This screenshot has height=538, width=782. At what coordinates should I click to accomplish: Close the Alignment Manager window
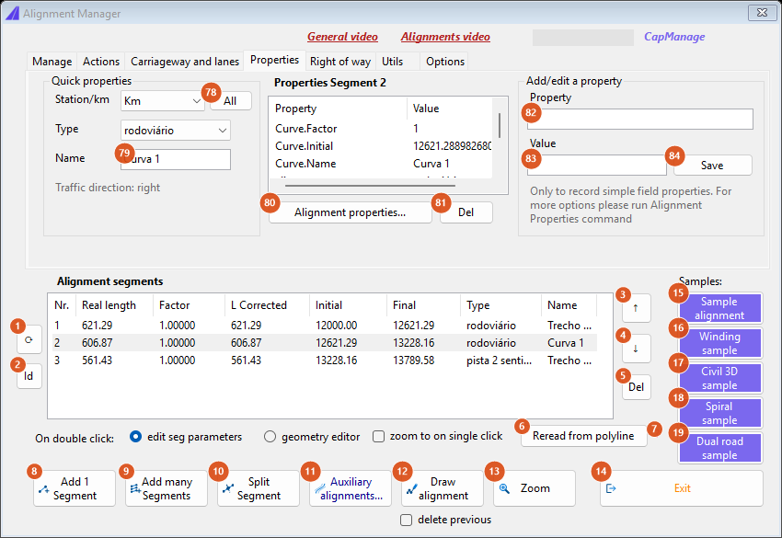click(x=762, y=13)
